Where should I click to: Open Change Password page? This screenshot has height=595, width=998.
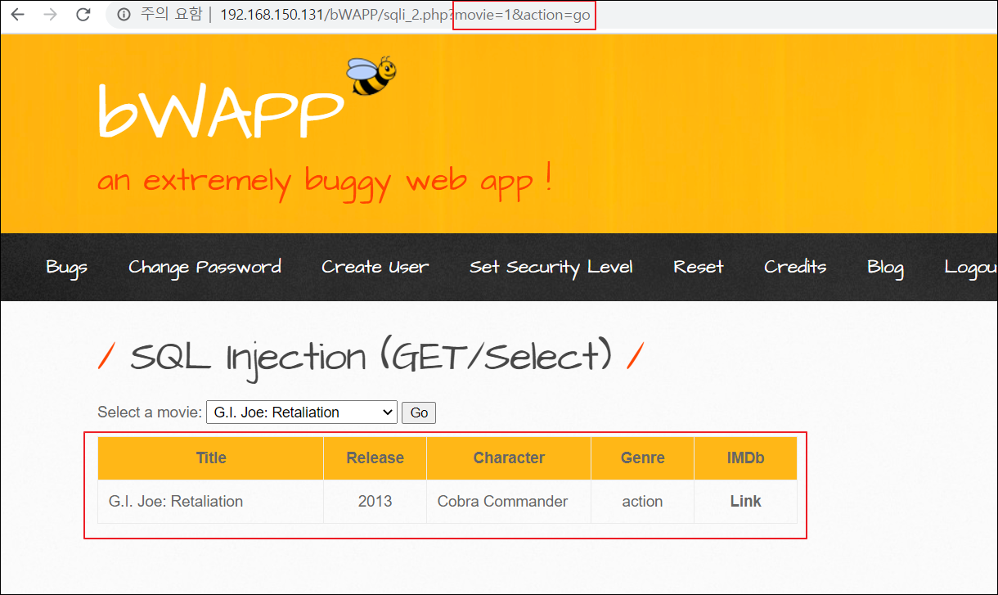[x=205, y=267]
